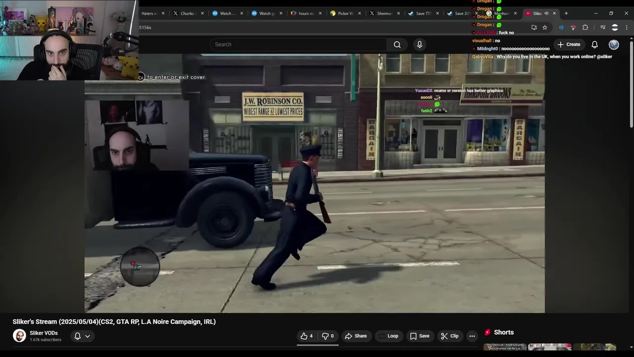
Task: Open the account avatar menu
Action: (x=614, y=45)
